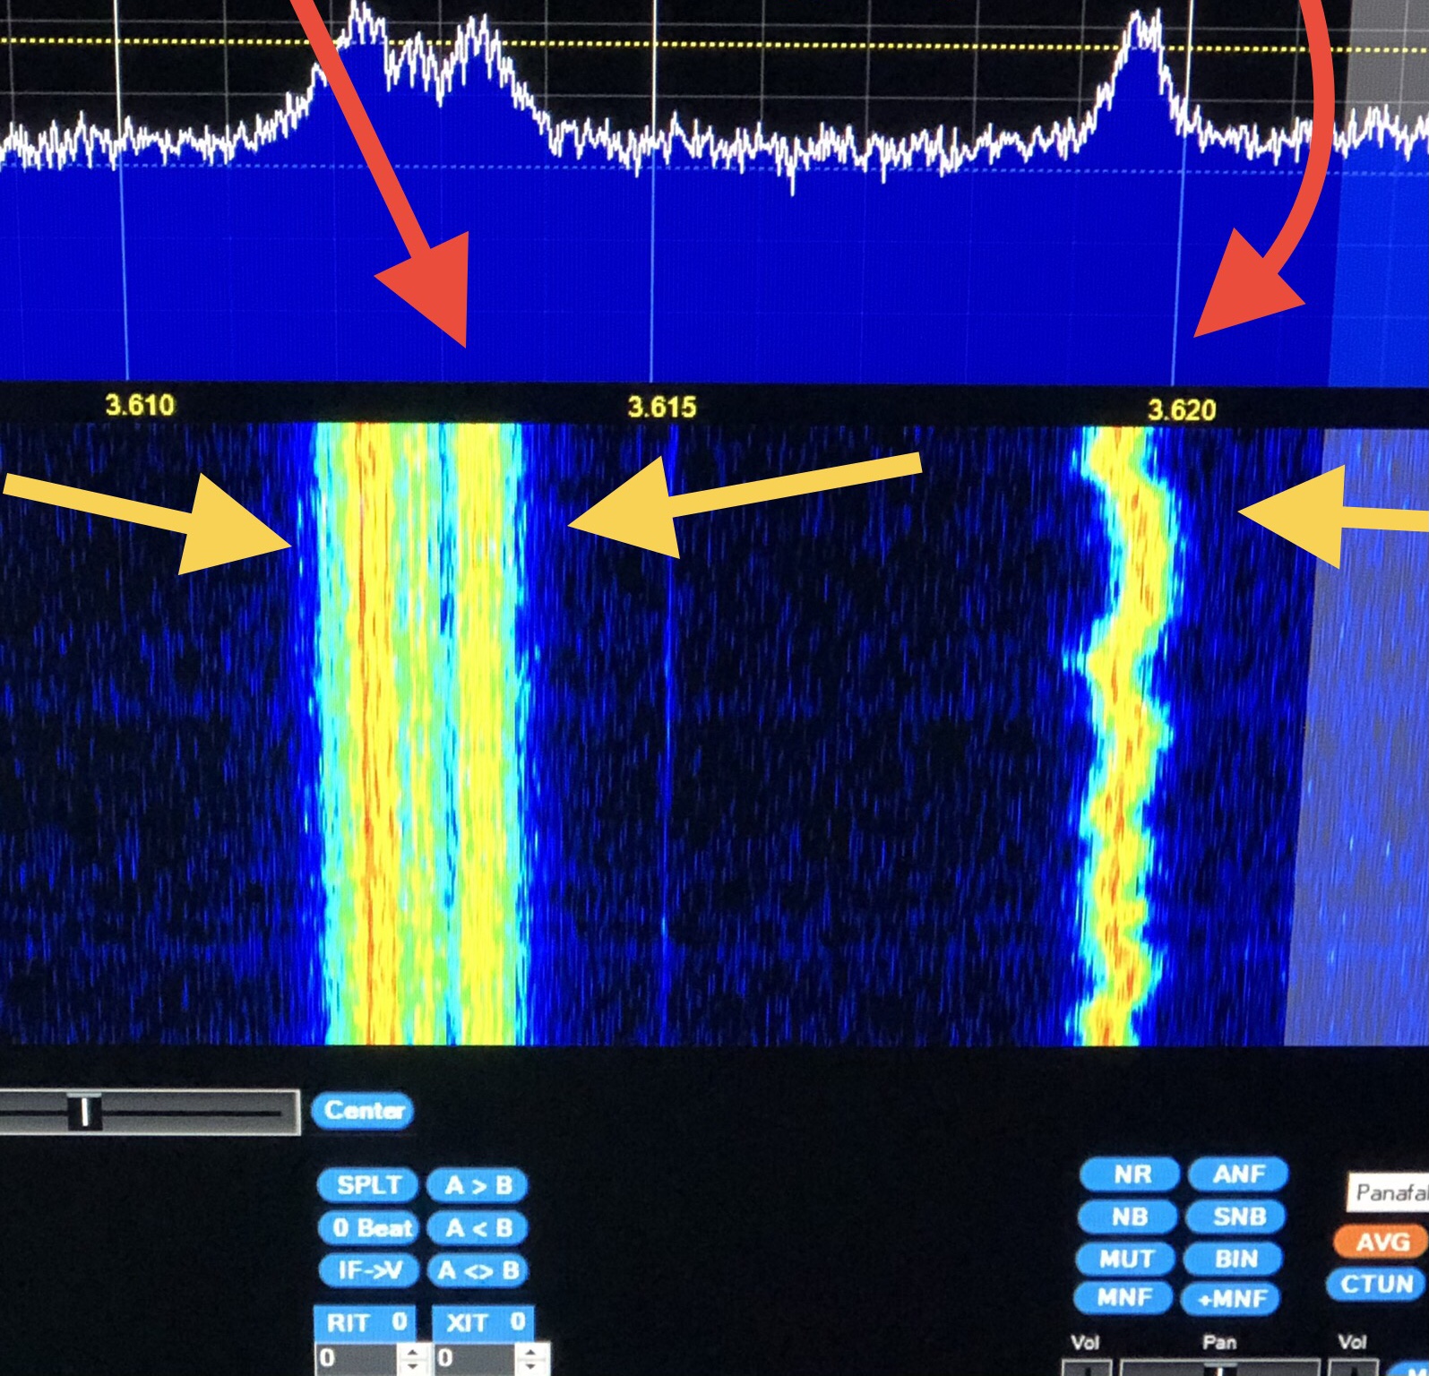The width and height of the screenshot is (1429, 1376).
Task: Tune to the wavy waterfall signal near 3.620
Action: 1120,735
